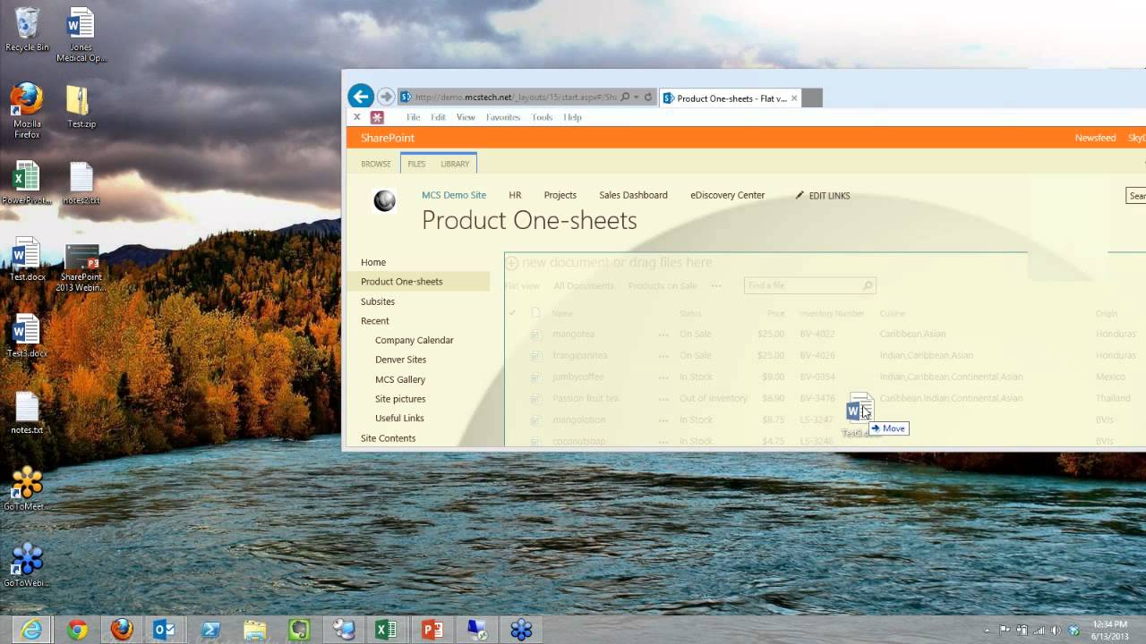Screen dimensions: 1146x644
Task: Open File Explorer from the taskbar
Action: tap(255, 630)
